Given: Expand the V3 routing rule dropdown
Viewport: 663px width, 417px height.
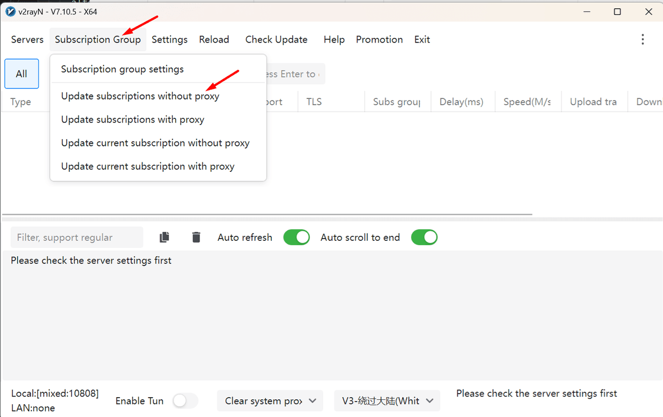Looking at the screenshot, I should click(x=387, y=401).
